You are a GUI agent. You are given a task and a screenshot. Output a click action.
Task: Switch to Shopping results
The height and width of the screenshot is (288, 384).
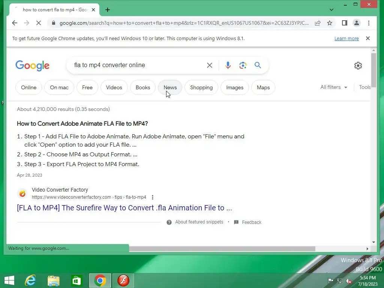tap(201, 87)
